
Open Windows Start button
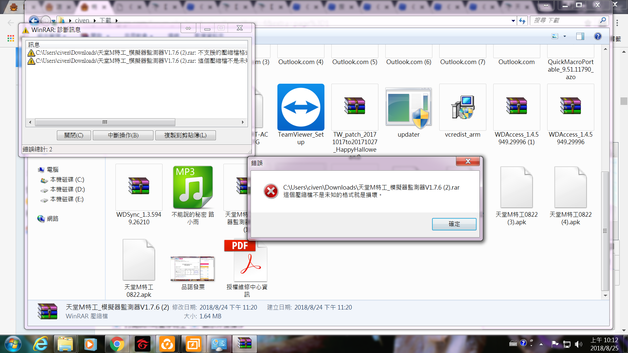point(13,344)
